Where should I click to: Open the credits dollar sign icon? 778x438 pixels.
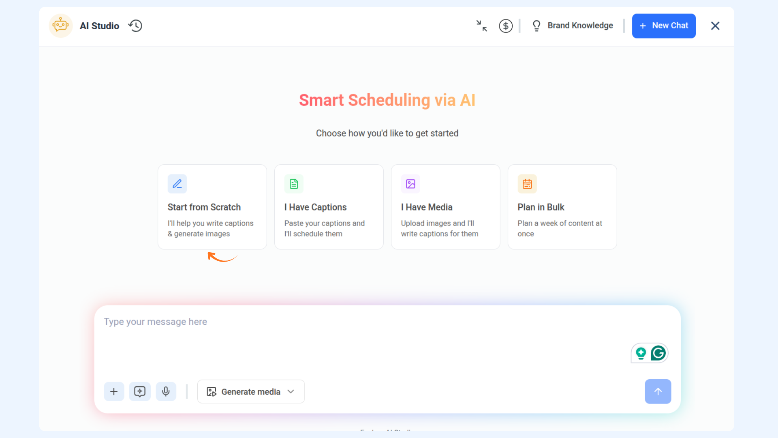click(x=505, y=26)
